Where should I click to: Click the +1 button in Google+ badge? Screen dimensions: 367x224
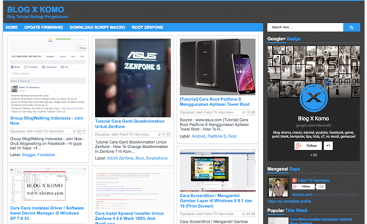(328, 146)
